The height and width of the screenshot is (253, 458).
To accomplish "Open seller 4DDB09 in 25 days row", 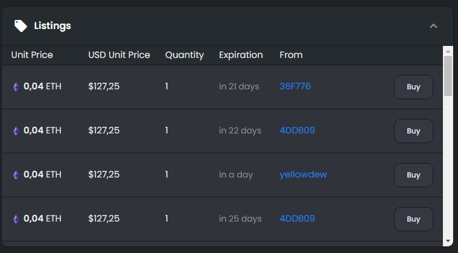I will point(297,219).
